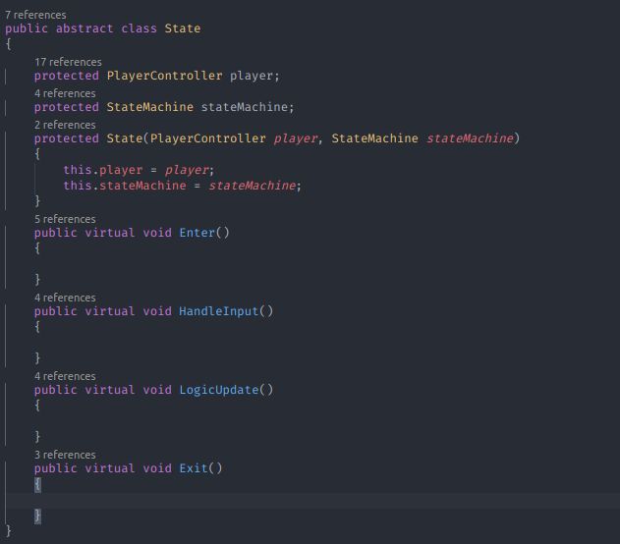Click the 'class' keyword
Image resolution: width=620 pixels, height=544 pixels.
(139, 28)
